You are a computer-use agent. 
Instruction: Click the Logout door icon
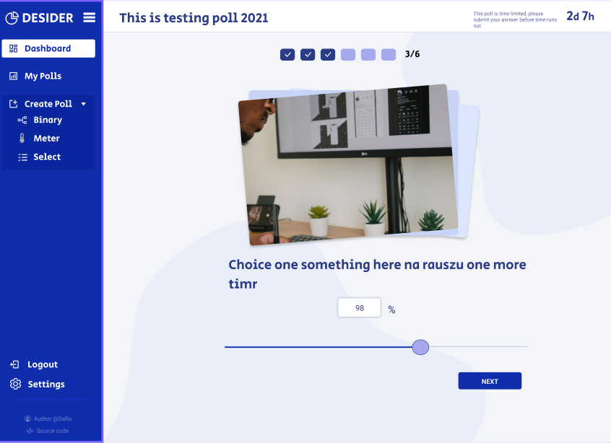point(14,364)
